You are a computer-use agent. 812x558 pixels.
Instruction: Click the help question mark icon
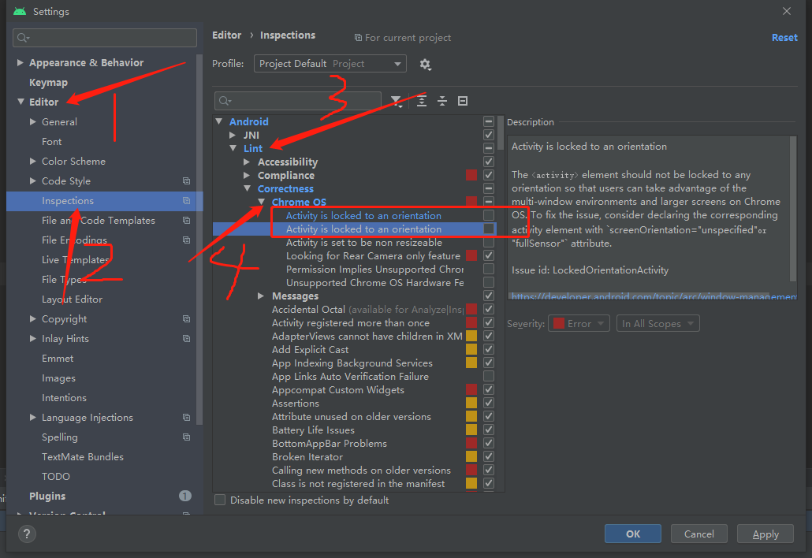[26, 534]
